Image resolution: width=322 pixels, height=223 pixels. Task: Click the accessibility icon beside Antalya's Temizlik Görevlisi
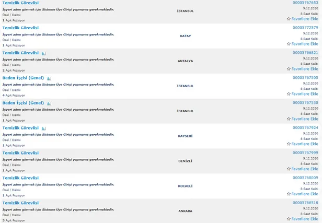(43, 53)
